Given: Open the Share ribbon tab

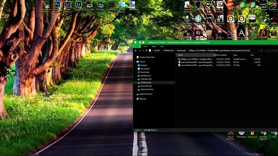Looking at the screenshot, I should coord(154,46).
